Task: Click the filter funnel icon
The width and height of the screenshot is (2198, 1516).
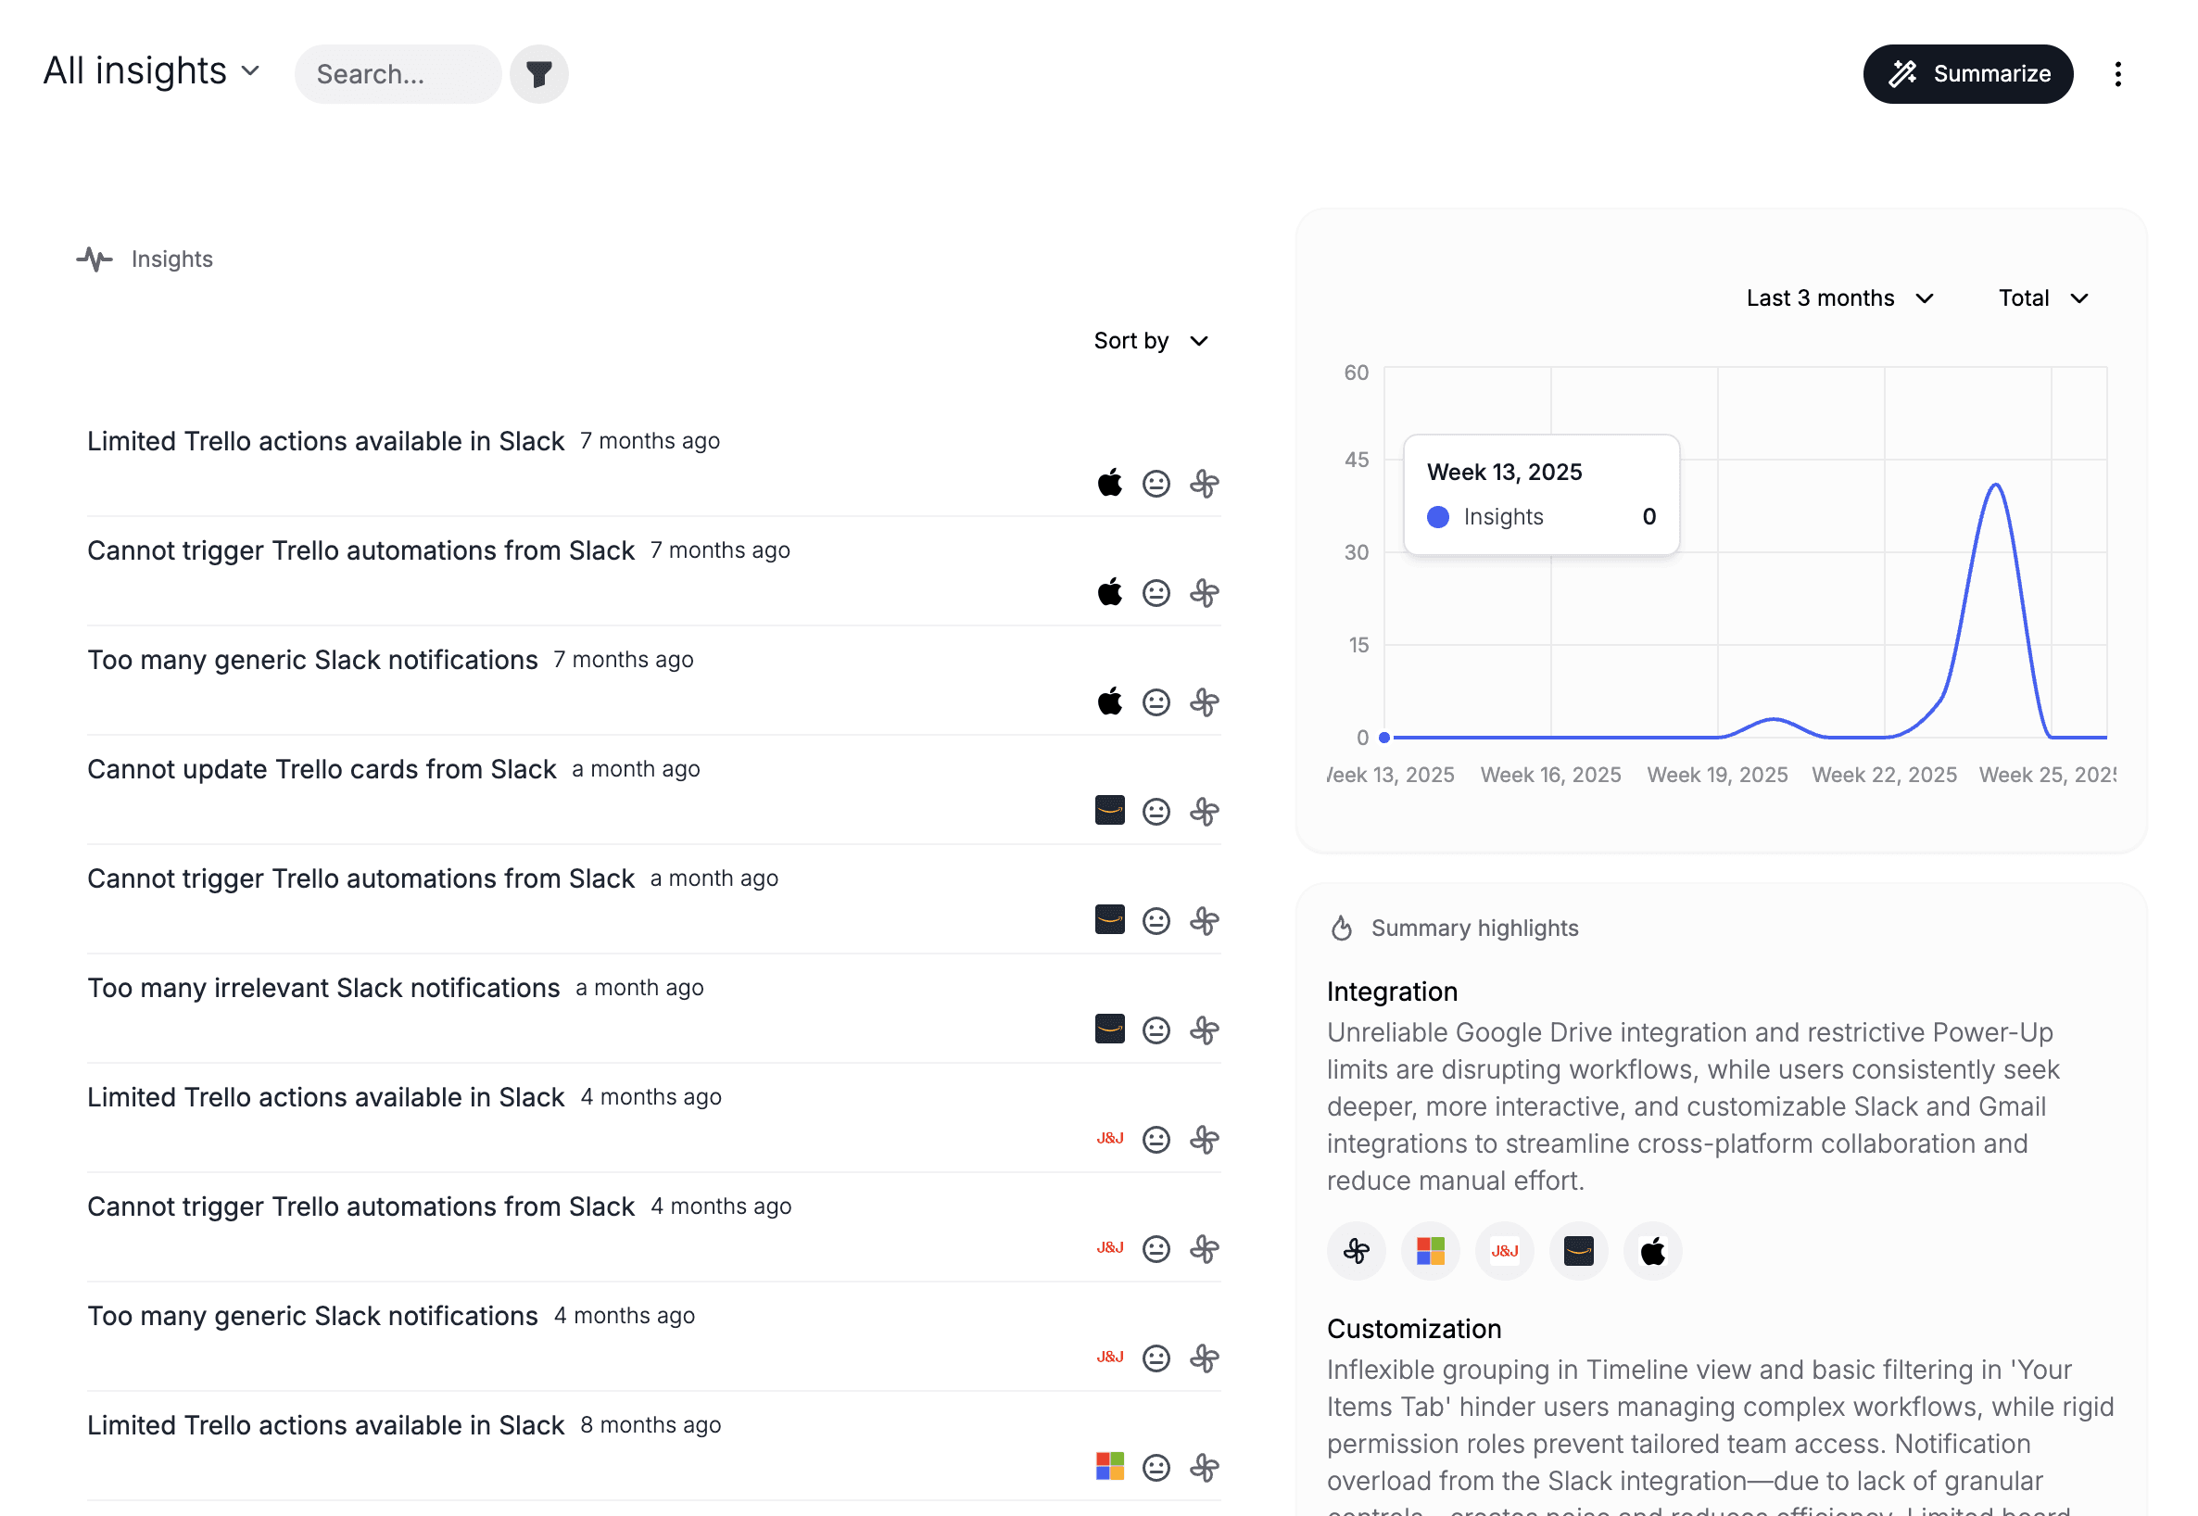Action: pos(538,74)
